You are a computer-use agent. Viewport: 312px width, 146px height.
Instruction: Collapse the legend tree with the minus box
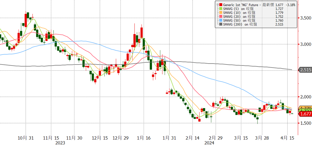click(218, 5)
